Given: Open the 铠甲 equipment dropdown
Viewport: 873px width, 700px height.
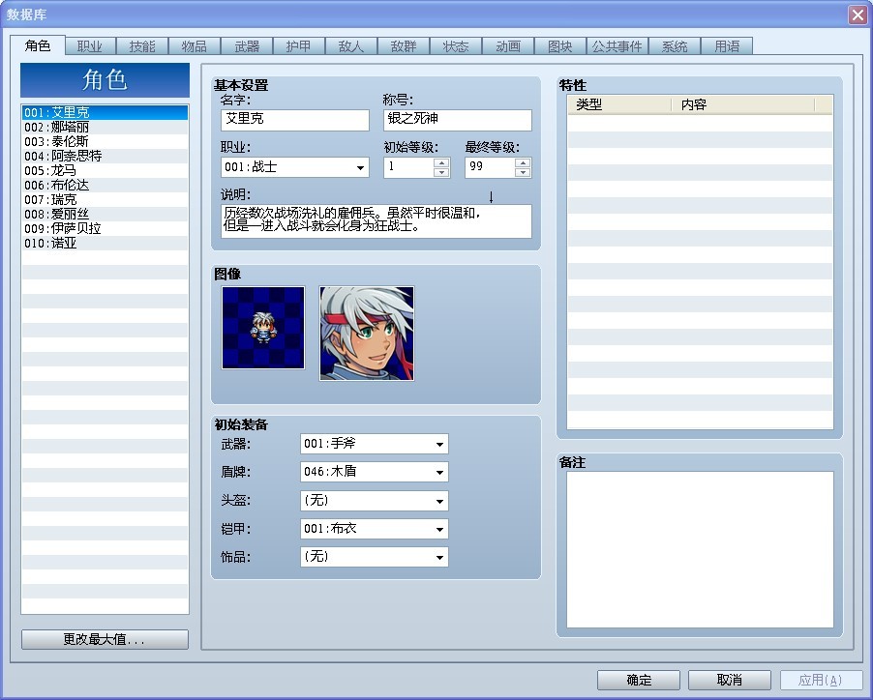Looking at the screenshot, I should pos(375,529).
